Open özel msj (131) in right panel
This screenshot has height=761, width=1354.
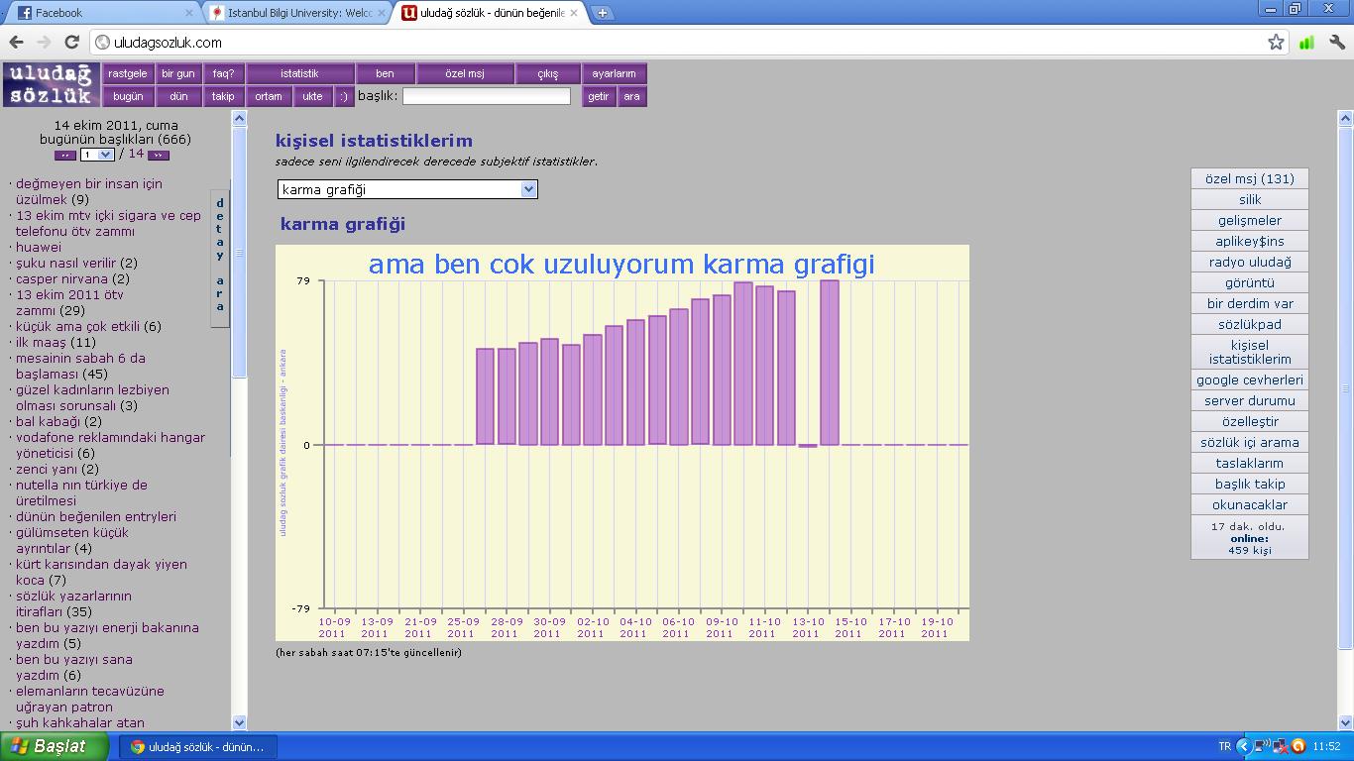pyautogui.click(x=1250, y=178)
